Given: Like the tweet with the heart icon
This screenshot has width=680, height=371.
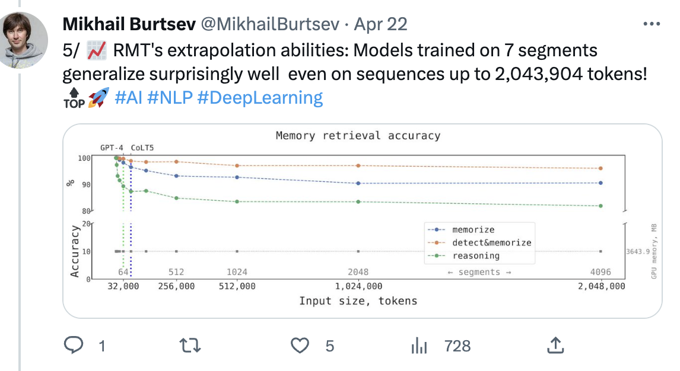Looking at the screenshot, I should (x=300, y=346).
